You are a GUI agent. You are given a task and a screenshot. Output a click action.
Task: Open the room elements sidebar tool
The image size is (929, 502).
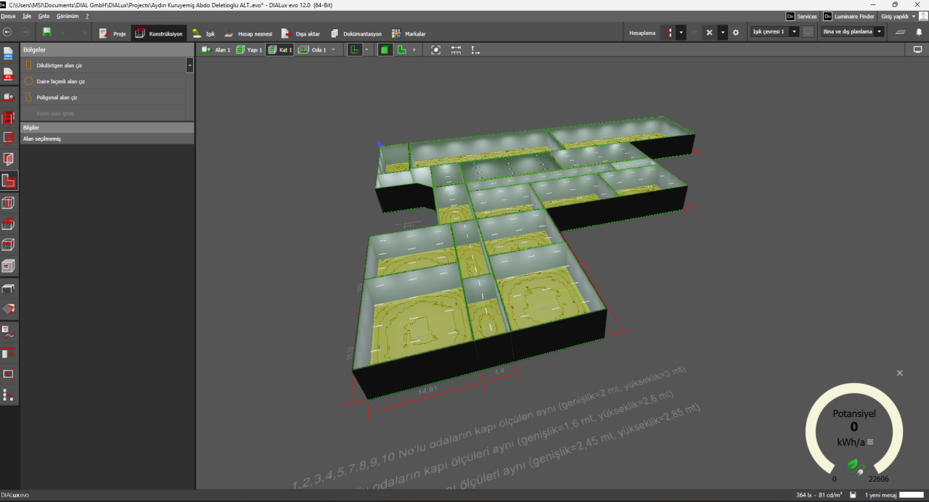(x=9, y=202)
